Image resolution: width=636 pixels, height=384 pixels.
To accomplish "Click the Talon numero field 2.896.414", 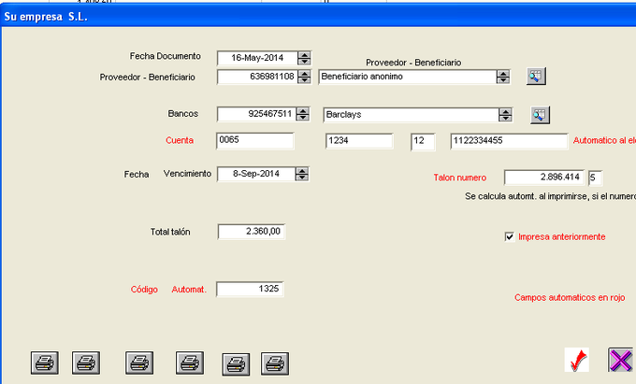I will 544,177.
